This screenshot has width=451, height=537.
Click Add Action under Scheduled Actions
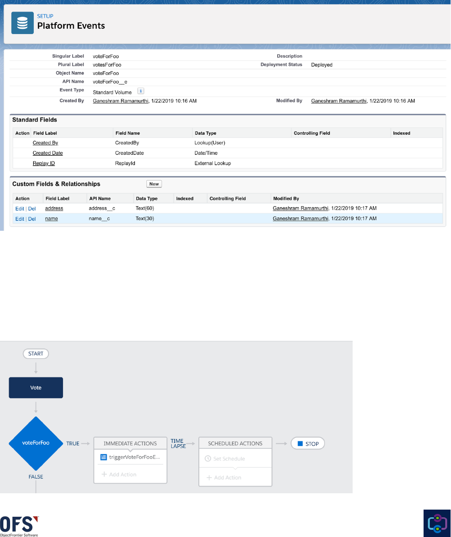[x=224, y=477]
